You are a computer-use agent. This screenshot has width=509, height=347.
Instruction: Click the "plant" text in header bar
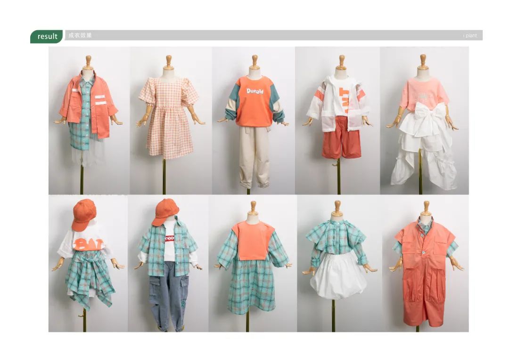pyautogui.click(x=470, y=36)
